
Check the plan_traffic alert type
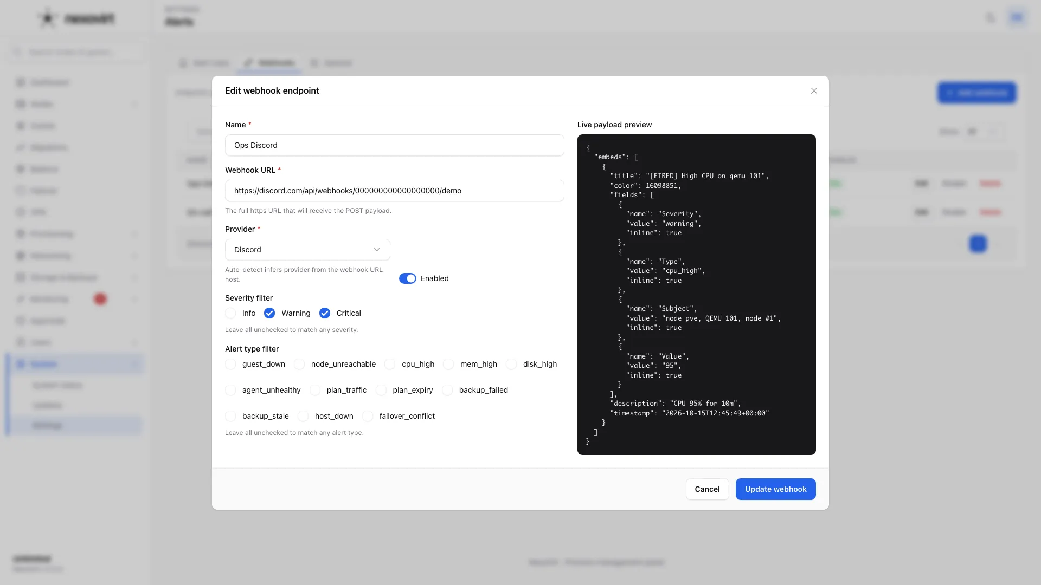[315, 390]
